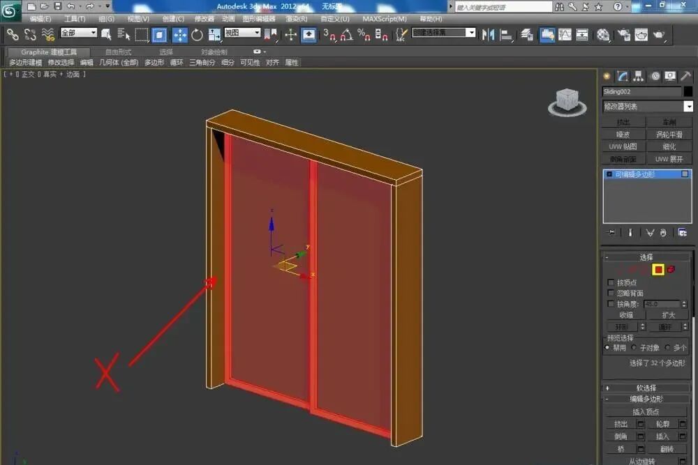The image size is (698, 465).
Task: Open the Rendered Frame Window icon
Action: (641, 35)
